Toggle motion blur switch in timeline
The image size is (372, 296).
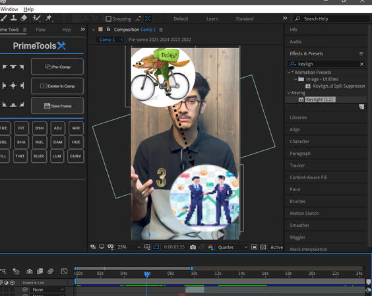[x=50, y=271]
